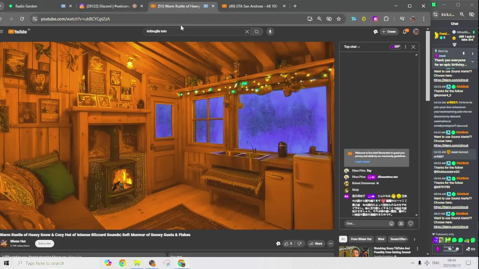Like the video with thumbs up

[288, 244]
